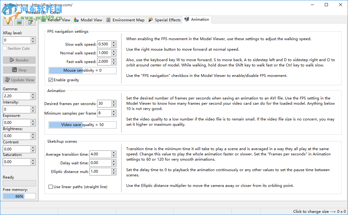Click the Fast walk speed field
The width and height of the screenshot is (348, 215).
pyautogui.click(x=104, y=61)
